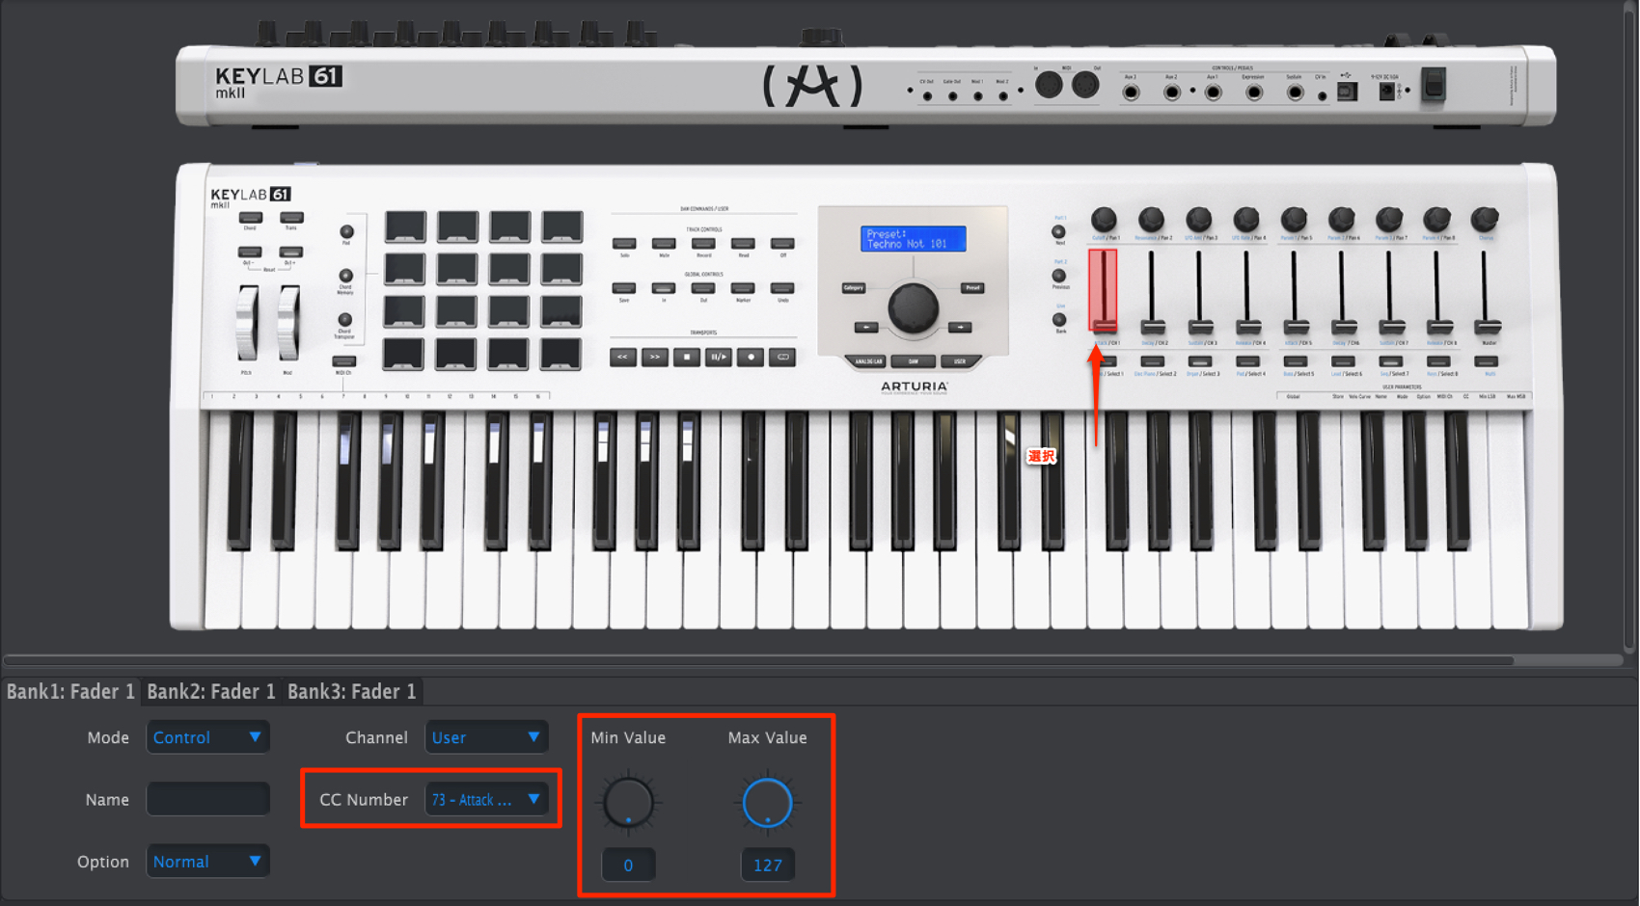Select the Read track control button
Screen dimensions: 1640x906
743,244
